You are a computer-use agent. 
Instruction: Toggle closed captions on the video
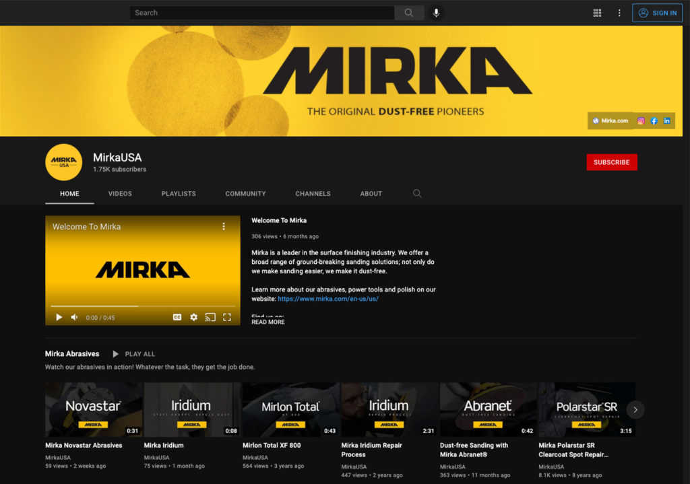pos(177,317)
